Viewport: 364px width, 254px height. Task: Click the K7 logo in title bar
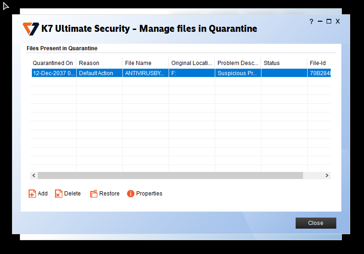(x=31, y=29)
